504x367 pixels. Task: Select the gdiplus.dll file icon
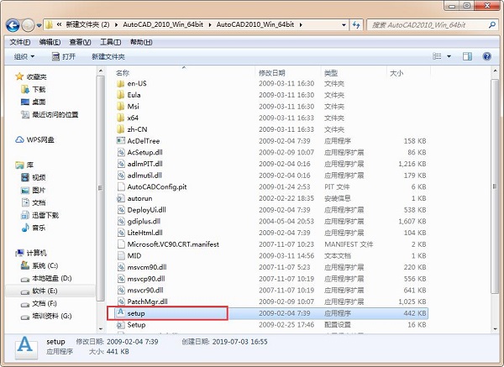tap(120, 222)
